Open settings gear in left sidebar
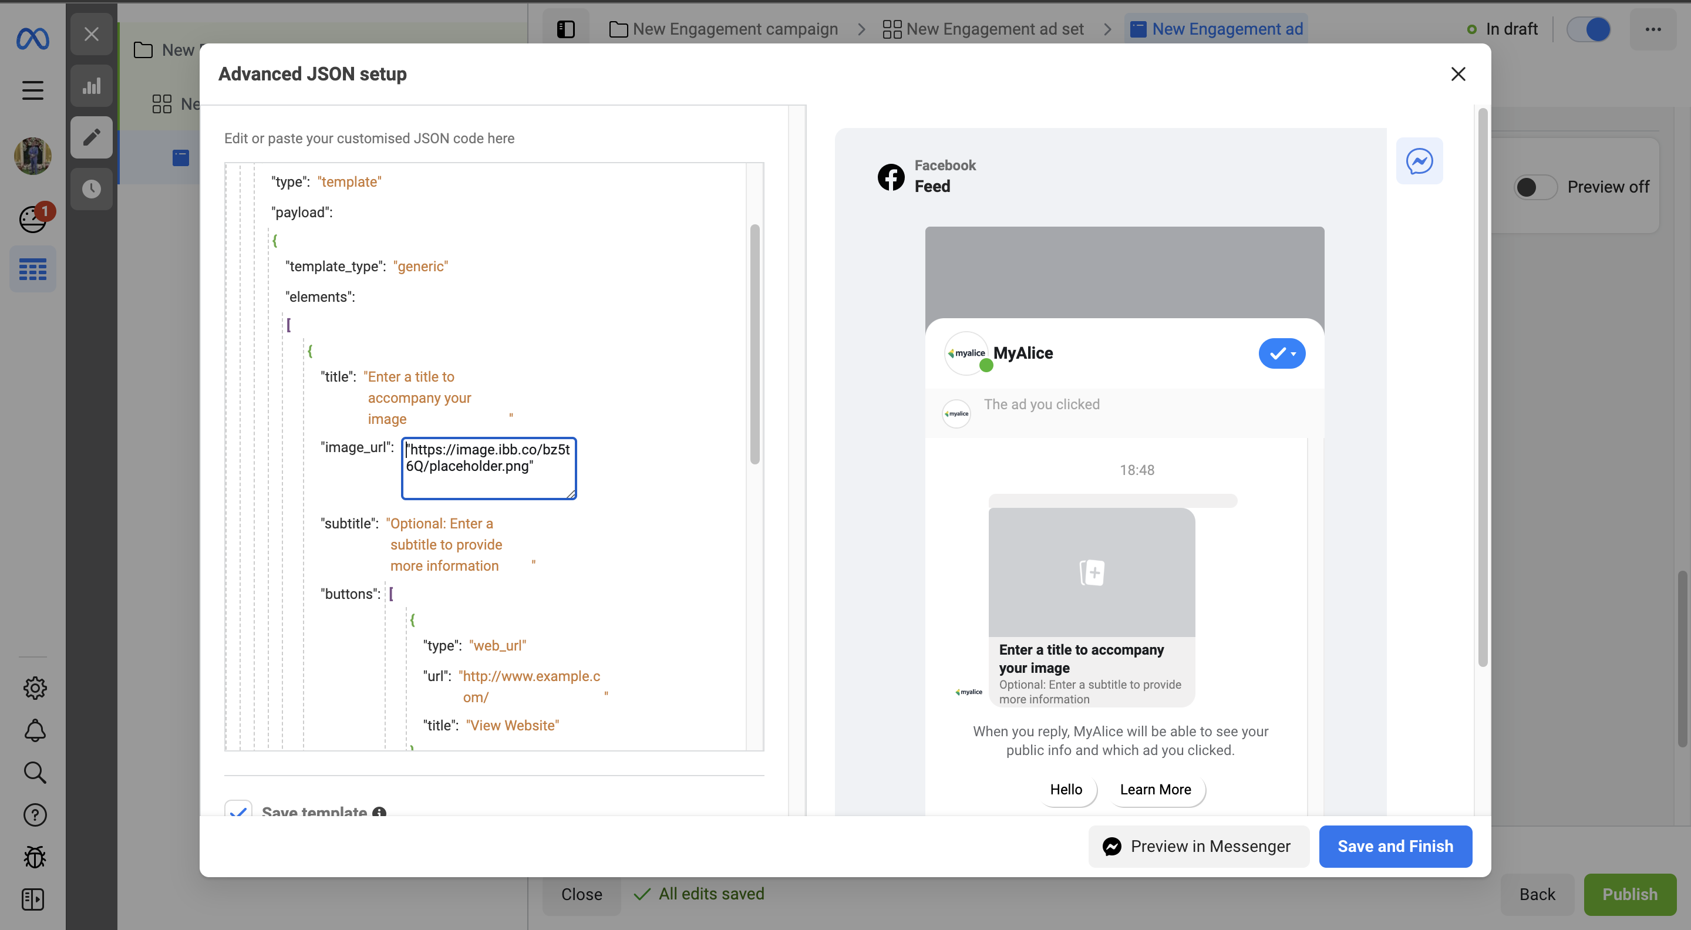Viewport: 1691px width, 930px height. coord(35,687)
